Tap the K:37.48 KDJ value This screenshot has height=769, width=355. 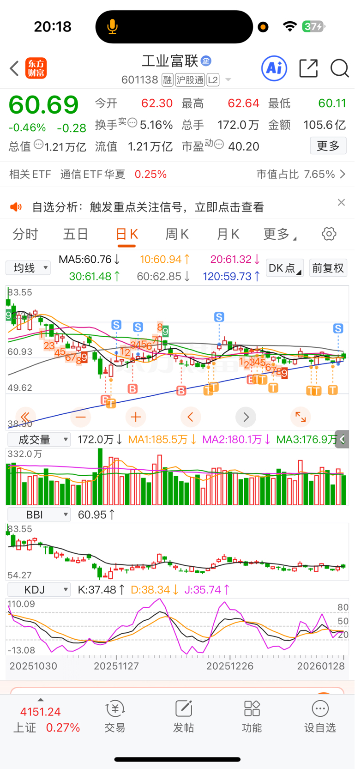click(x=101, y=590)
